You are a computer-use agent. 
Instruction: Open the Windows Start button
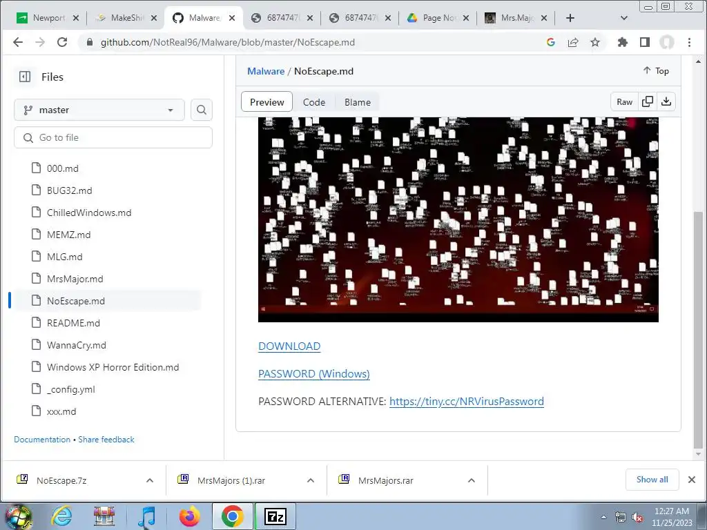pyautogui.click(x=19, y=516)
